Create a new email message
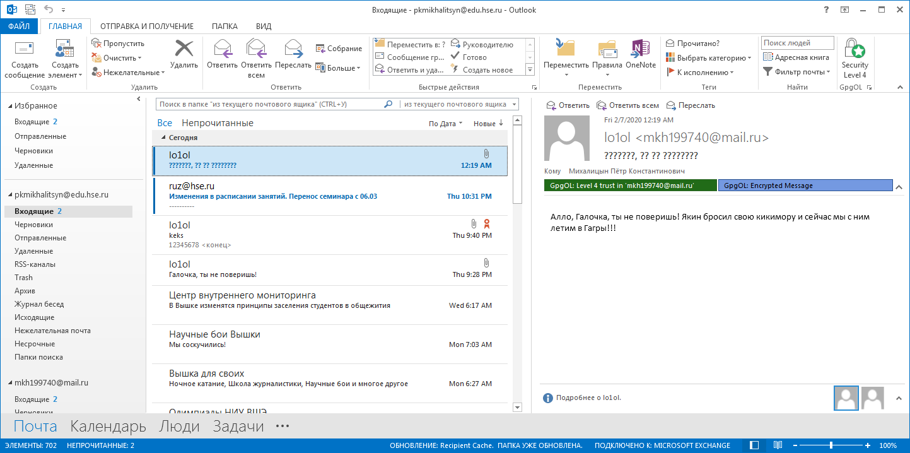The width and height of the screenshot is (910, 453). click(24, 59)
